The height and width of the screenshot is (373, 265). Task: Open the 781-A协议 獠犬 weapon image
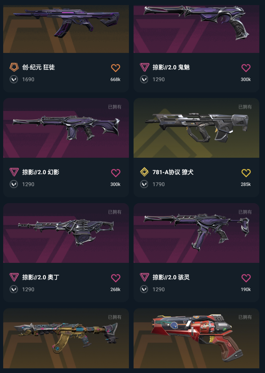pos(196,128)
